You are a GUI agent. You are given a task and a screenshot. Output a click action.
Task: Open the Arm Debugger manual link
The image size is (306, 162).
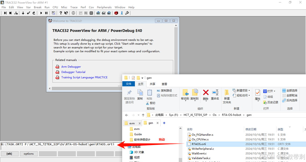(71, 67)
